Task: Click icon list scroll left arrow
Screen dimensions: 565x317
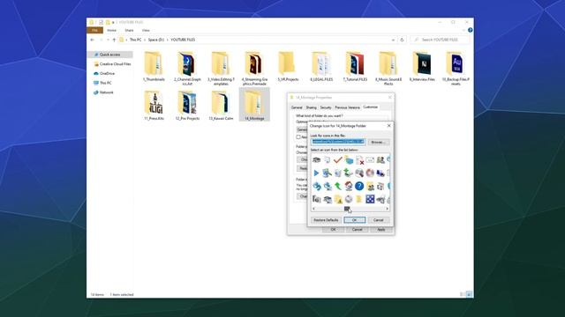Action: pyautogui.click(x=313, y=209)
